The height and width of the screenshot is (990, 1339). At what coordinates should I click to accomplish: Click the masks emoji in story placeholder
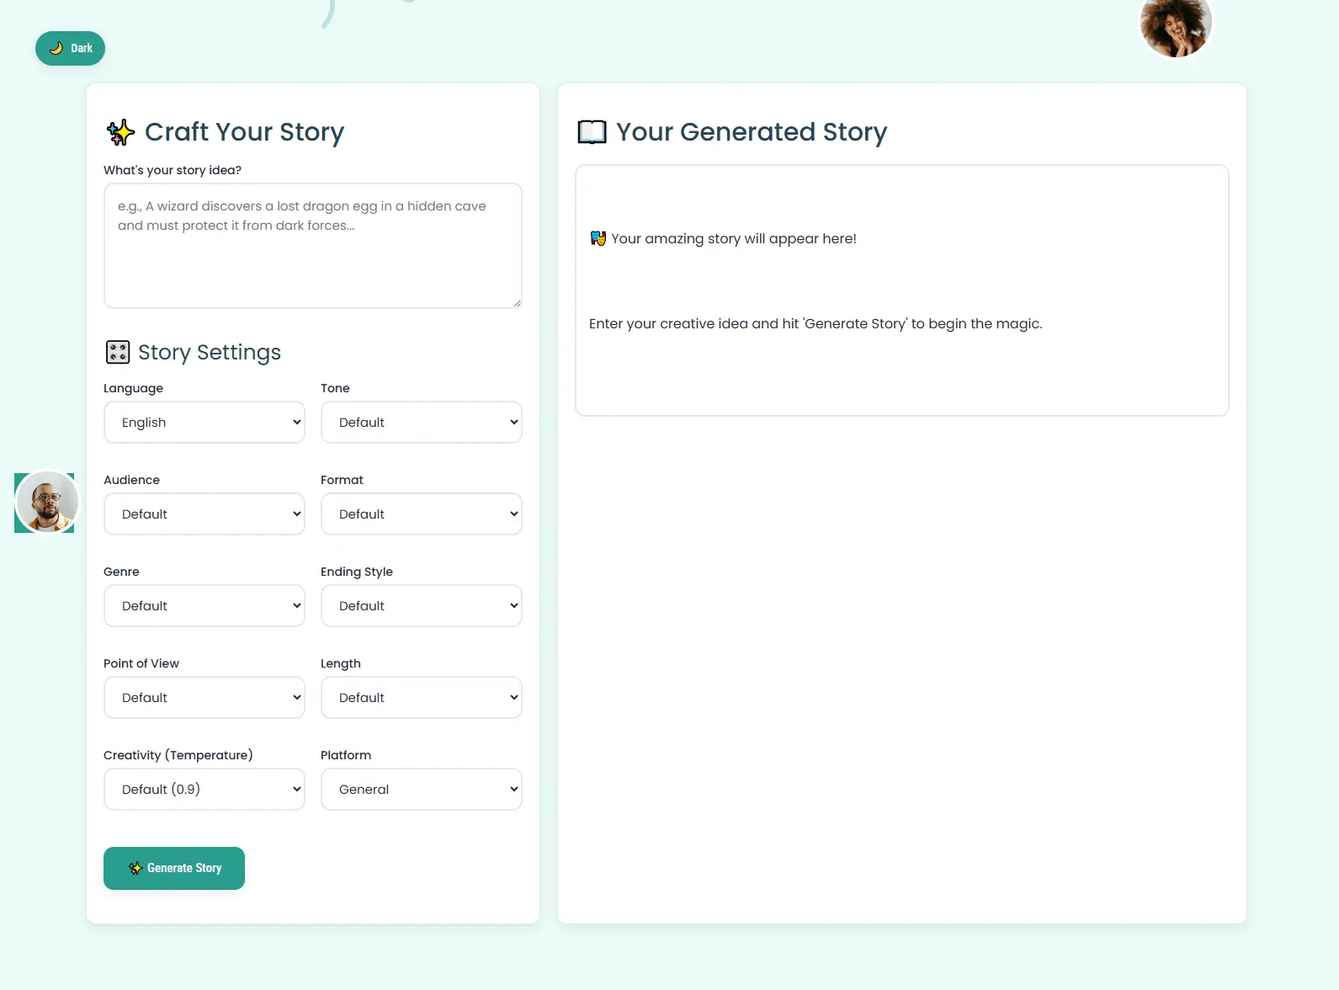598,238
